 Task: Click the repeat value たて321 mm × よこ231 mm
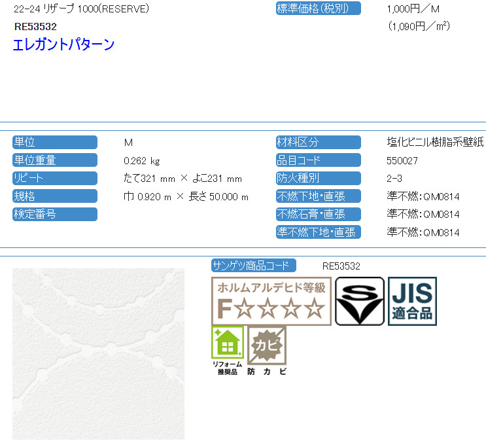click(x=182, y=179)
